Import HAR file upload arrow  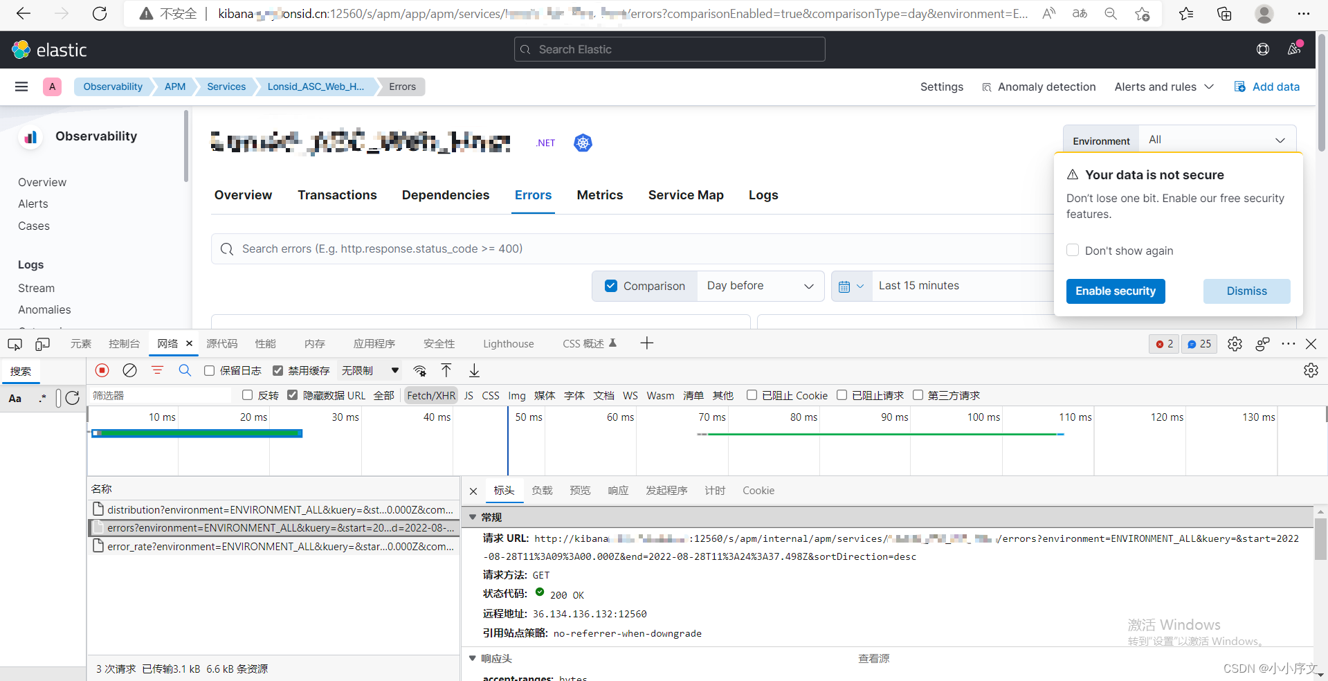click(446, 370)
